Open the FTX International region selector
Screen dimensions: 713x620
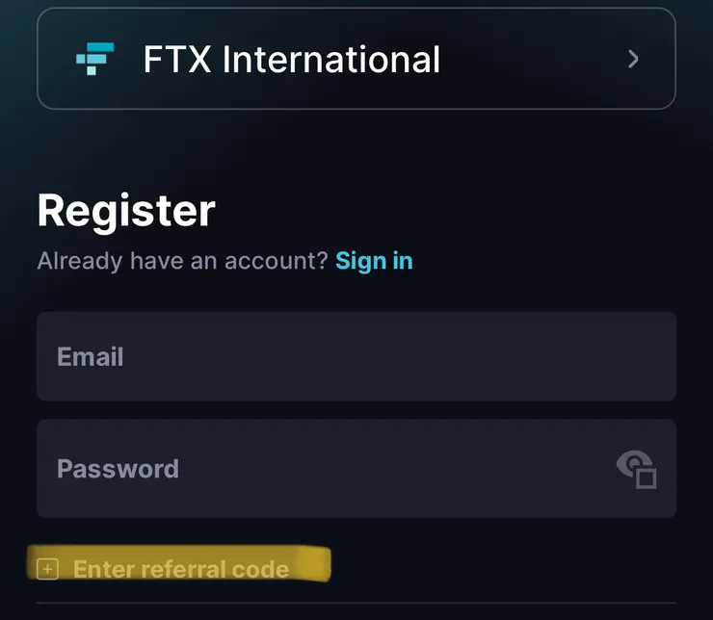(356, 59)
